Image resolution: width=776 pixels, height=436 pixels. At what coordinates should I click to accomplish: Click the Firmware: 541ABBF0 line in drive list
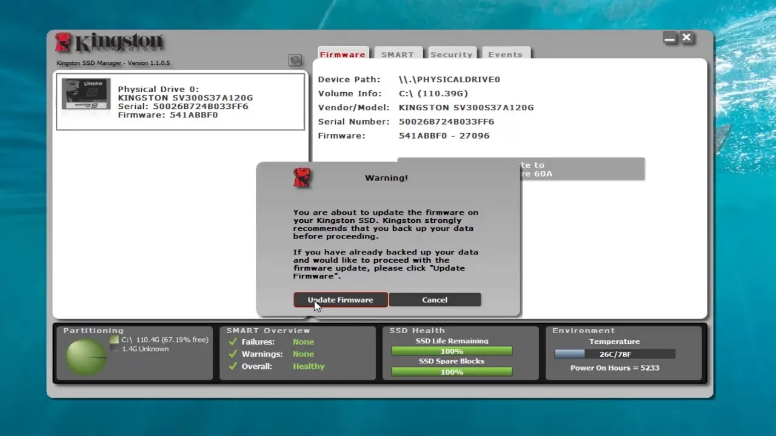point(167,115)
